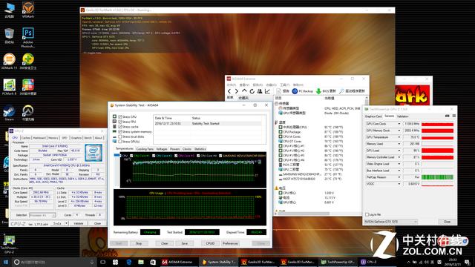Click the Stop button in stability test

click(x=139, y=243)
